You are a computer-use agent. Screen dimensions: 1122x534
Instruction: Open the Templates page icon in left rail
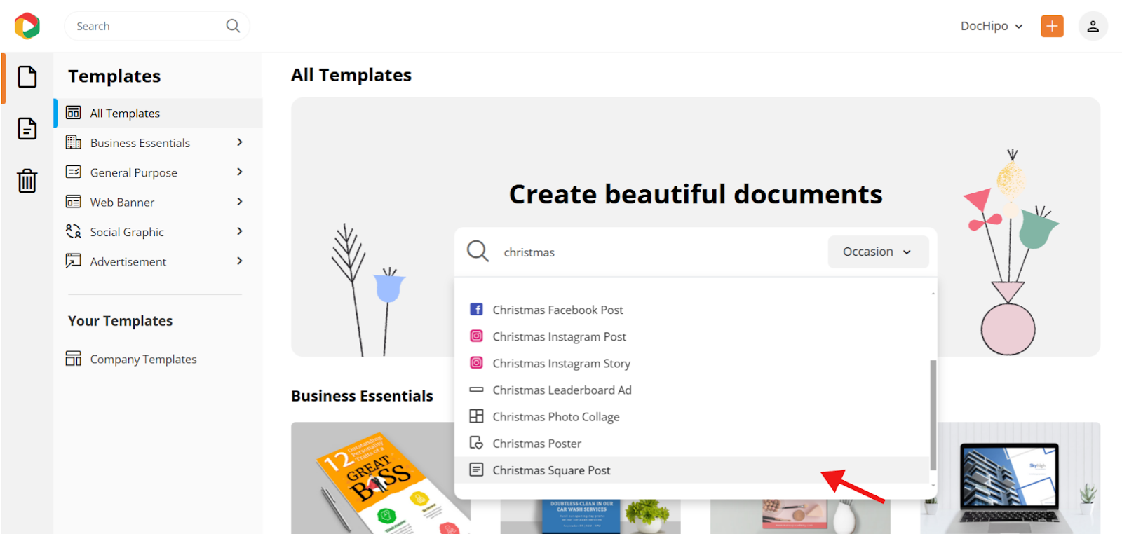[27, 77]
